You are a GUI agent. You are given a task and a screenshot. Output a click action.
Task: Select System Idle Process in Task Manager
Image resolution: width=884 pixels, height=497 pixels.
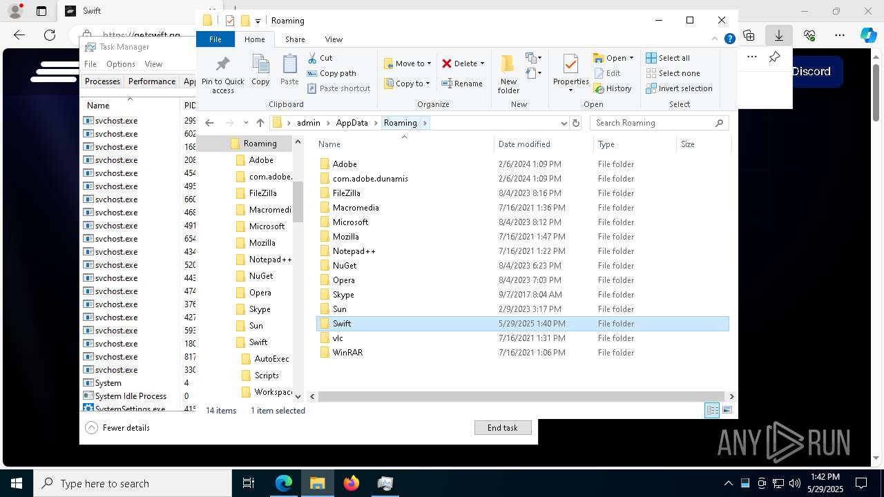coord(131,396)
